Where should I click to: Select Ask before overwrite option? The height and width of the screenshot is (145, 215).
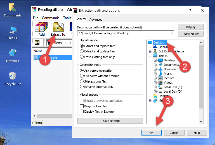tap(82, 71)
